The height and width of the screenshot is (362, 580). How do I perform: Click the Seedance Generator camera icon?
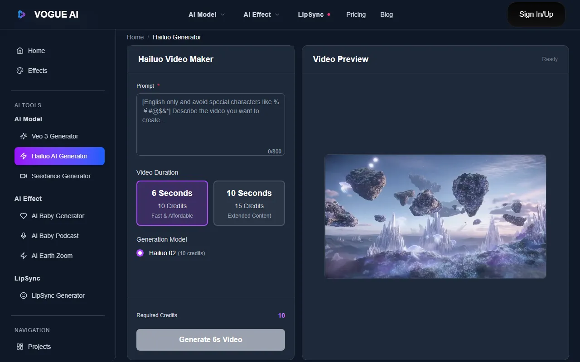(24, 176)
